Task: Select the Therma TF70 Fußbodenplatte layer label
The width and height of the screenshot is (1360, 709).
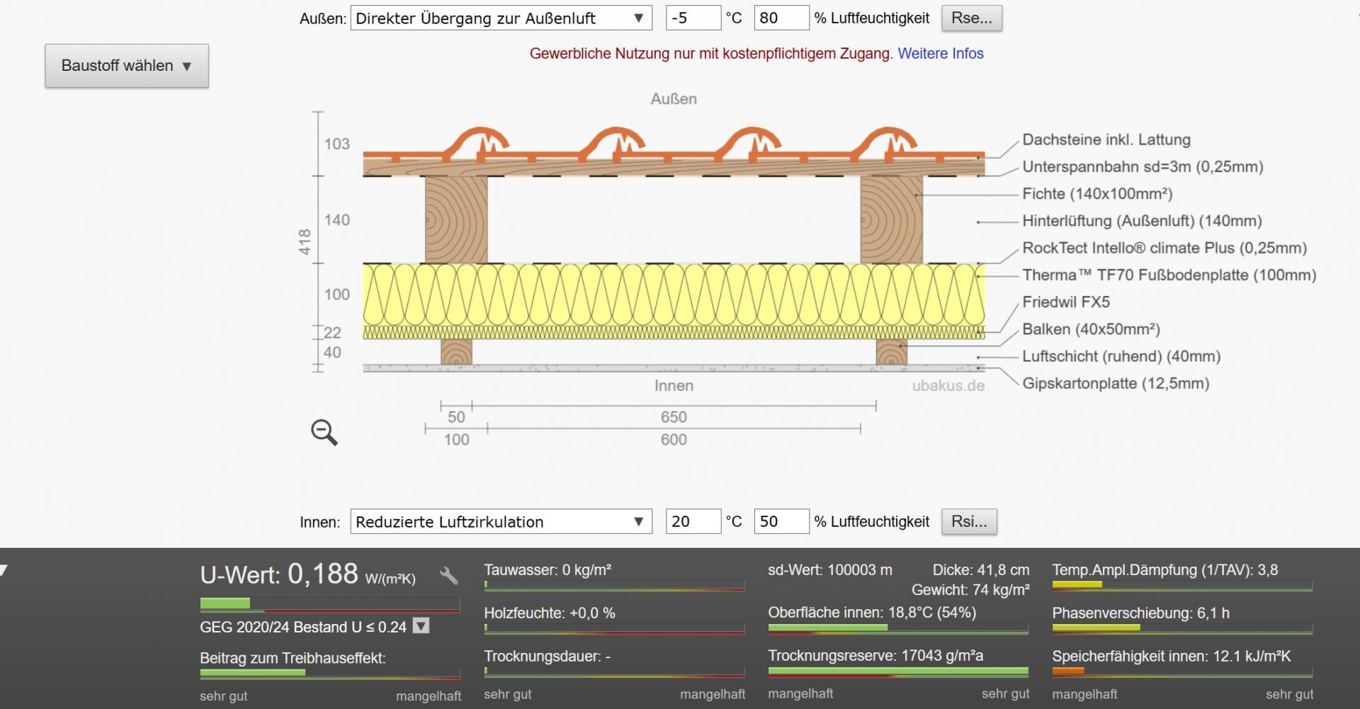Action: click(1169, 275)
